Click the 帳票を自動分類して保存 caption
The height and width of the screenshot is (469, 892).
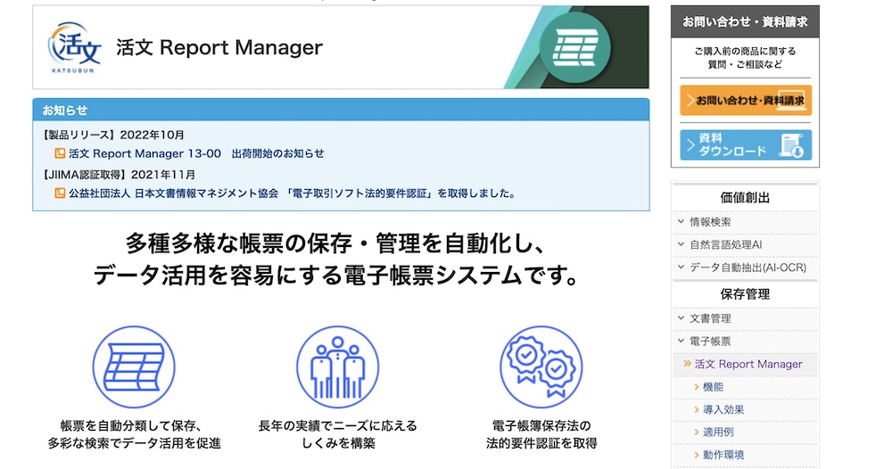pyautogui.click(x=134, y=435)
